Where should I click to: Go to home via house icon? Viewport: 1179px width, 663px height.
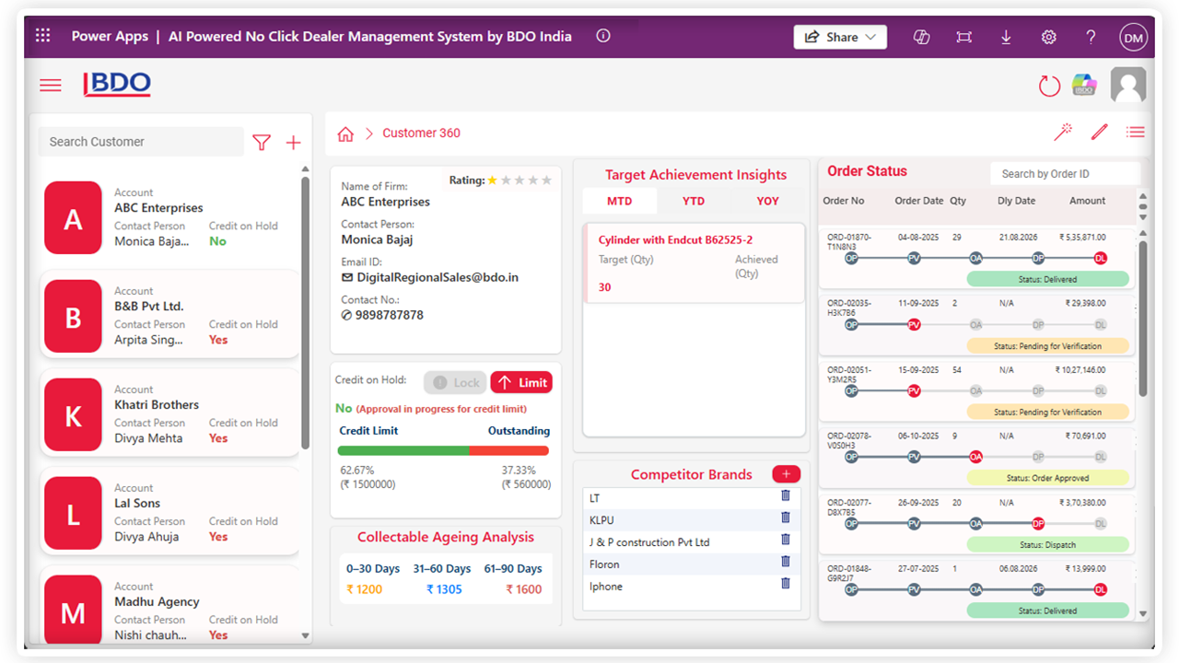coord(345,134)
